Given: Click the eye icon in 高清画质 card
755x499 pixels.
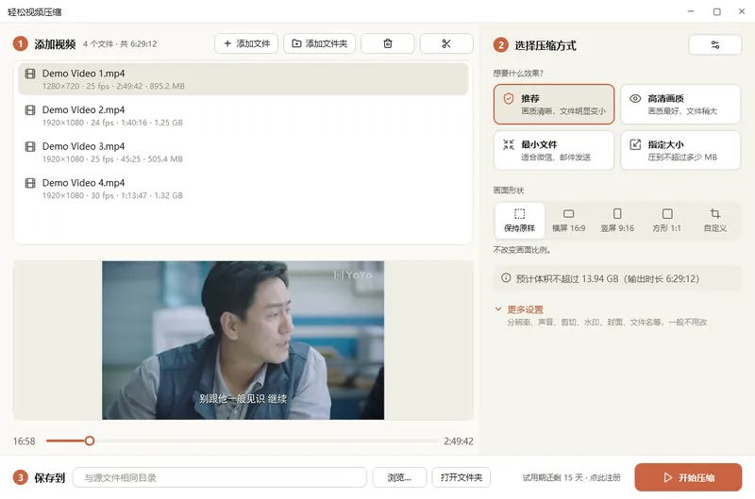Looking at the screenshot, I should (x=635, y=99).
